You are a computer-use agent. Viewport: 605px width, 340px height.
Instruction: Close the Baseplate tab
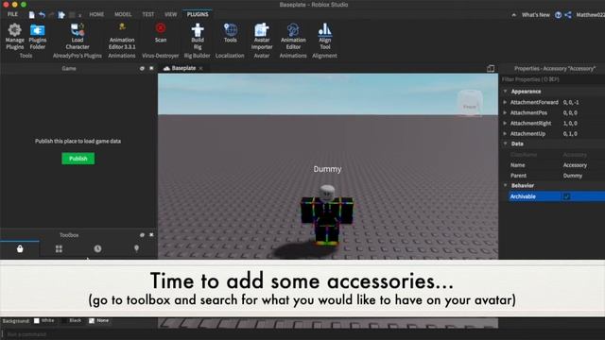click(200, 68)
